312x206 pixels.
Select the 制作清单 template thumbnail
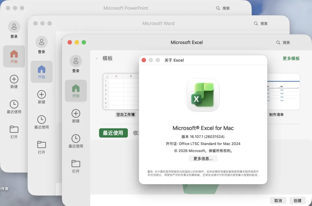283,91
